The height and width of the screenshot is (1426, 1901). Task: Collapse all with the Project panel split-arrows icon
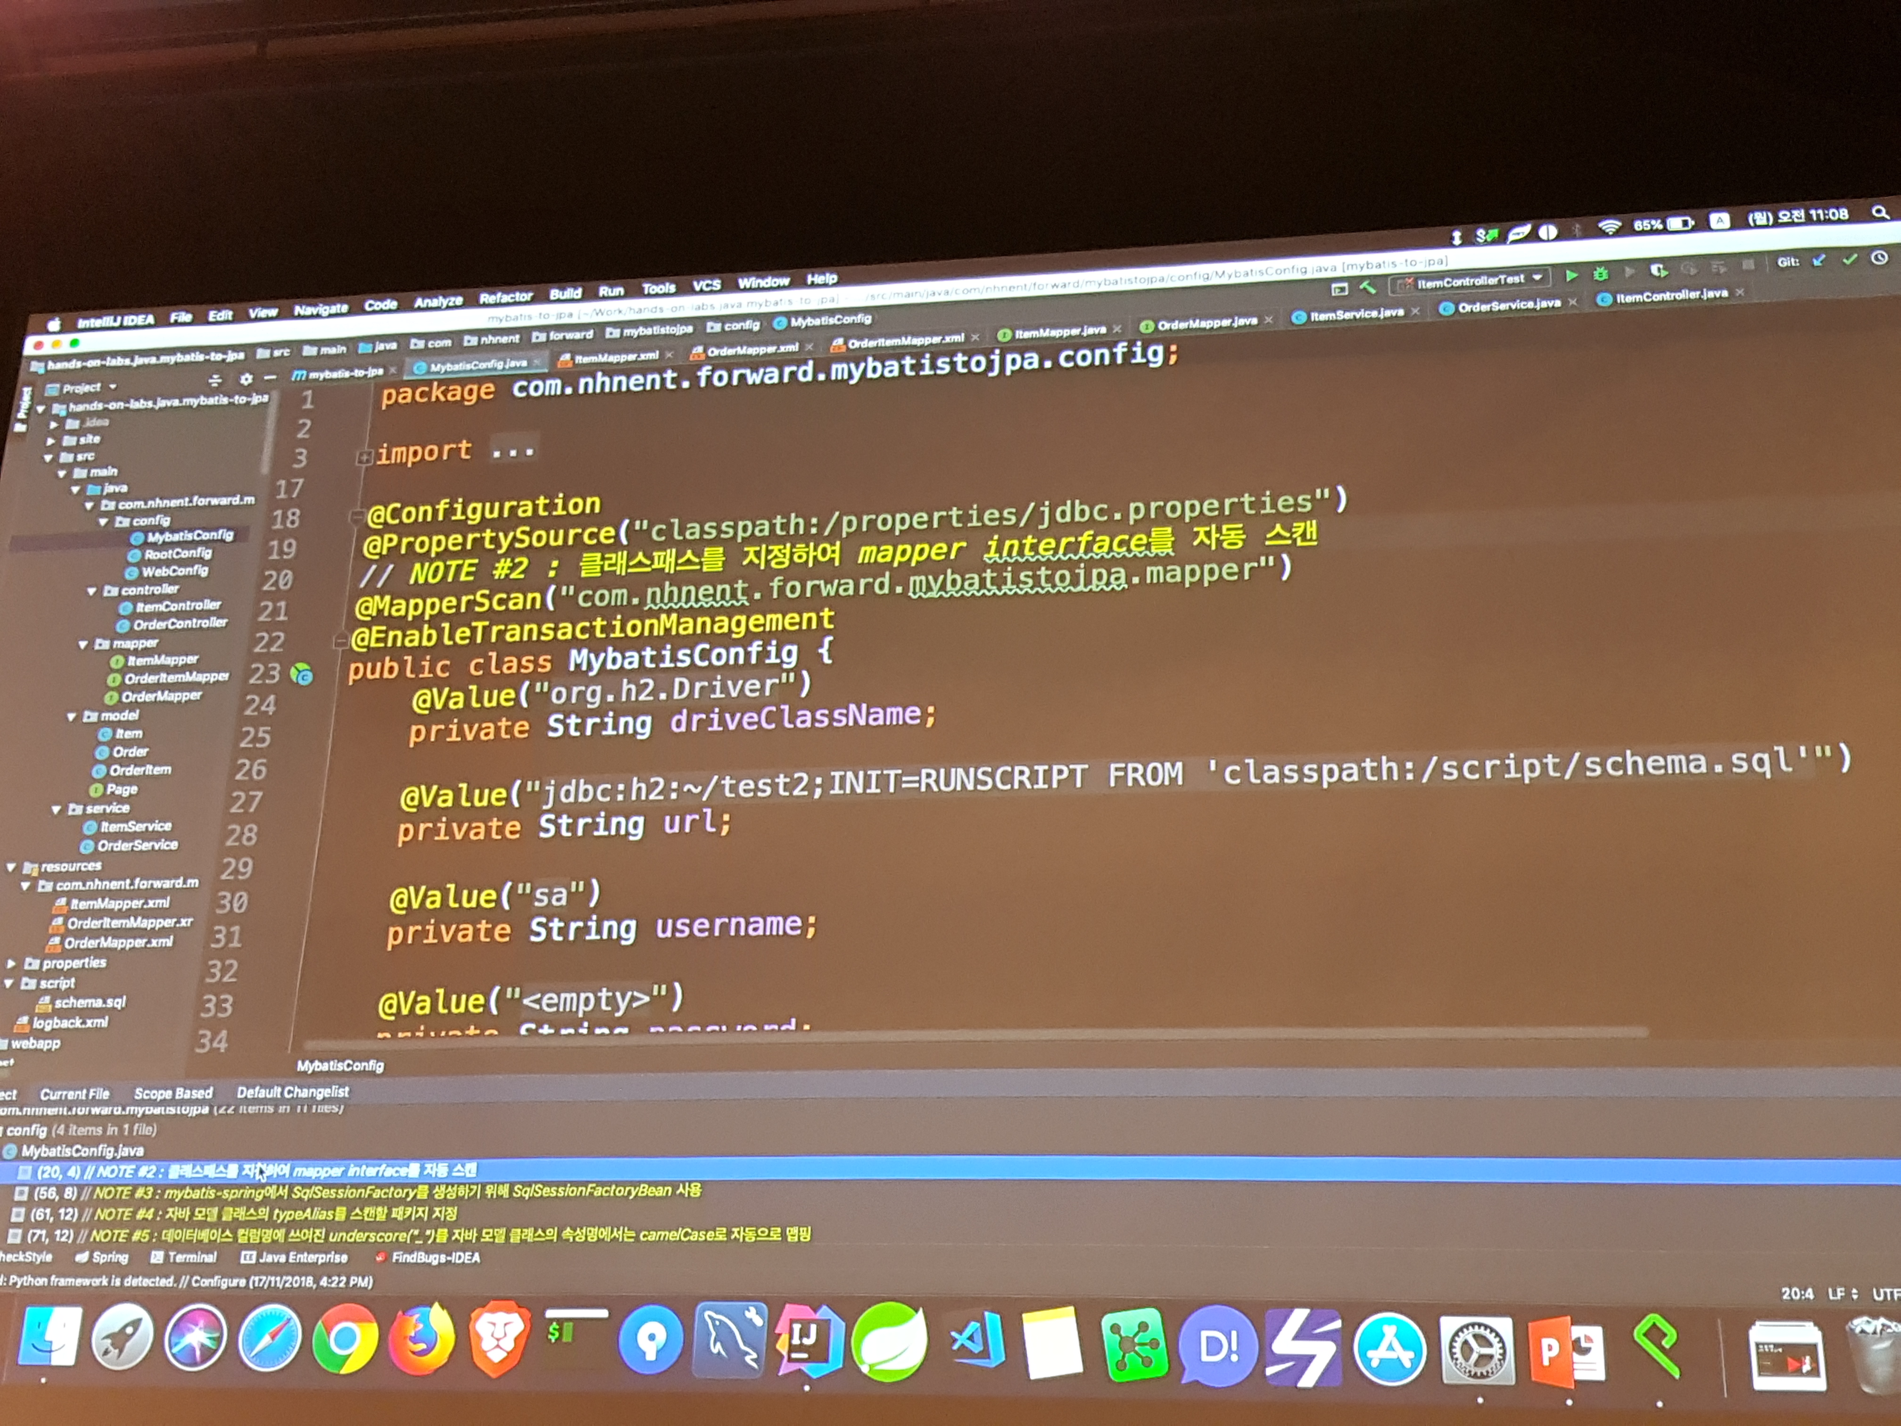coord(215,380)
